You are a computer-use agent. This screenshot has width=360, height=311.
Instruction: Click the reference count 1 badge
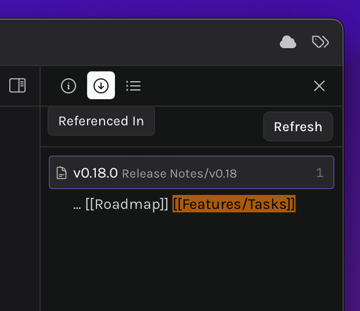(x=320, y=172)
